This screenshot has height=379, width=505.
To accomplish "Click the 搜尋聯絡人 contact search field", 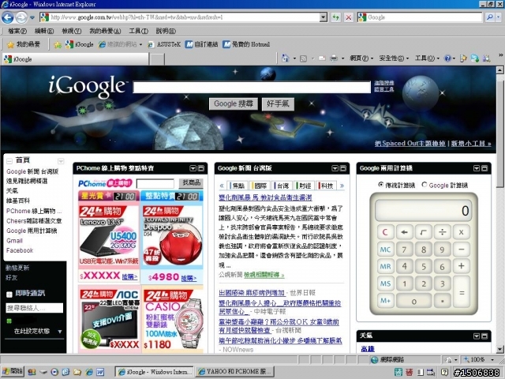I will (35, 308).
